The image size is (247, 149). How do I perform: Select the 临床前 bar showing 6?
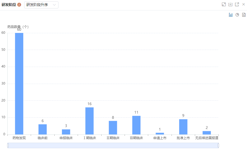43,129
